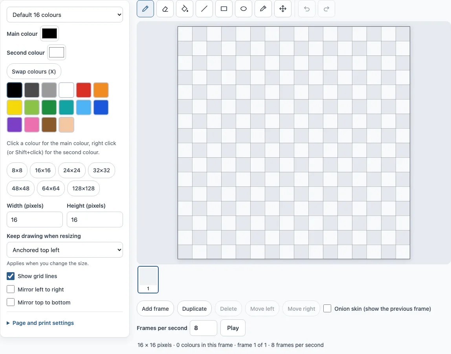451x354 pixels.
Task: Pick the purple palette colour
Action: [15, 124]
